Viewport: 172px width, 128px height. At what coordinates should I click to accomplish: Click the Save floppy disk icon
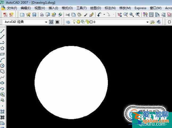[34, 15]
